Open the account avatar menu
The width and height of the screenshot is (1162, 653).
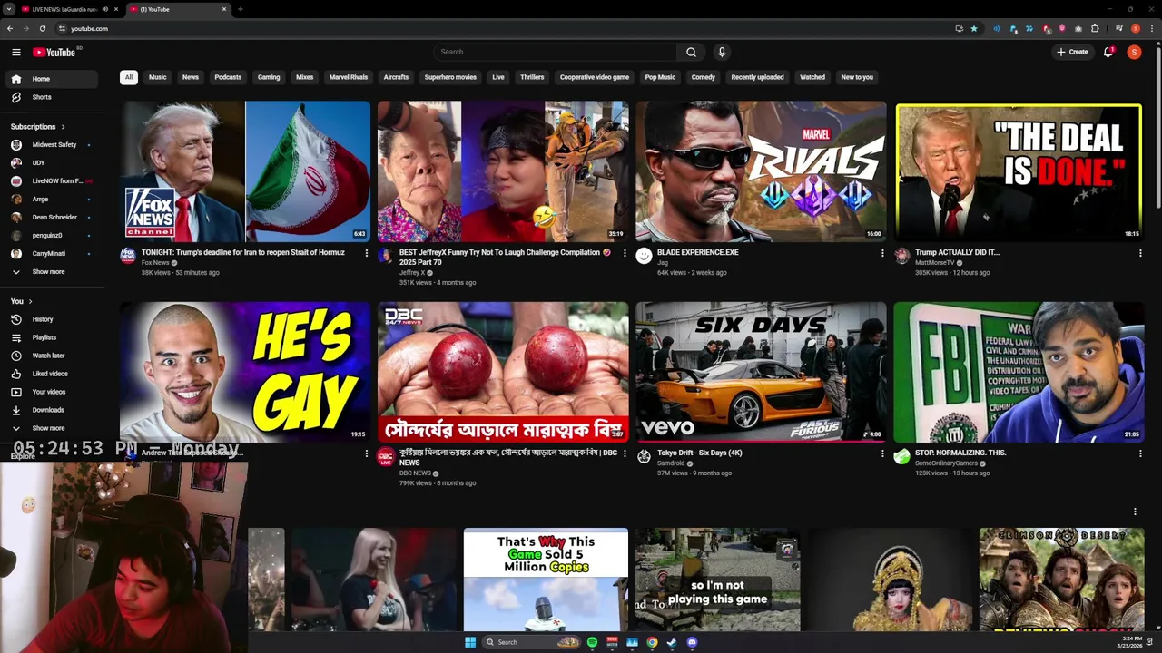[x=1134, y=52]
